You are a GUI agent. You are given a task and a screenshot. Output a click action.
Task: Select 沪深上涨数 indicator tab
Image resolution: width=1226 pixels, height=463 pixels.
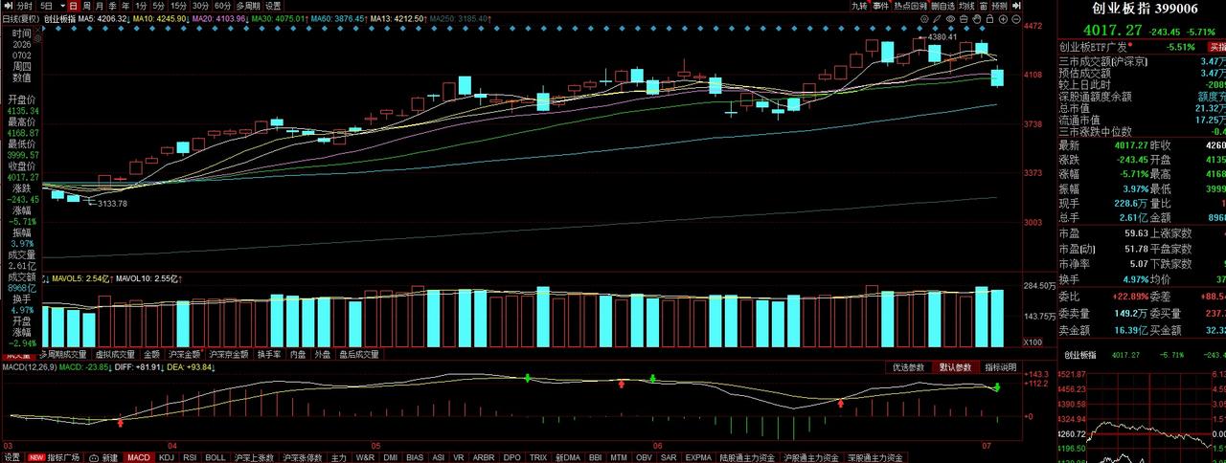click(254, 457)
